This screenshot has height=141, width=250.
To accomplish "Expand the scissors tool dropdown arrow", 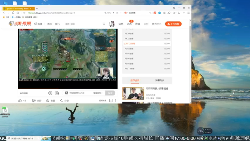I will 171,13.
